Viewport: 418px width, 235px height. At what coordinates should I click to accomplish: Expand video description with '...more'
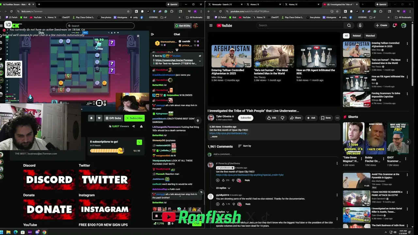(214, 136)
